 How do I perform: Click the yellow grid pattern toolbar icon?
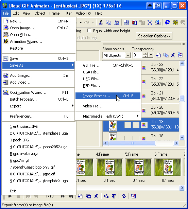coord(175,22)
